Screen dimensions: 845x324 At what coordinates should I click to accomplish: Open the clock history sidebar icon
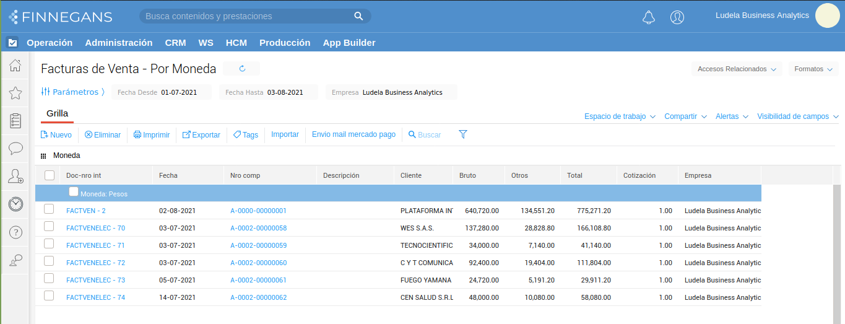point(15,204)
